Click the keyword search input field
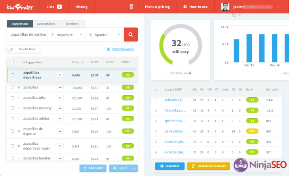 click(x=29, y=35)
